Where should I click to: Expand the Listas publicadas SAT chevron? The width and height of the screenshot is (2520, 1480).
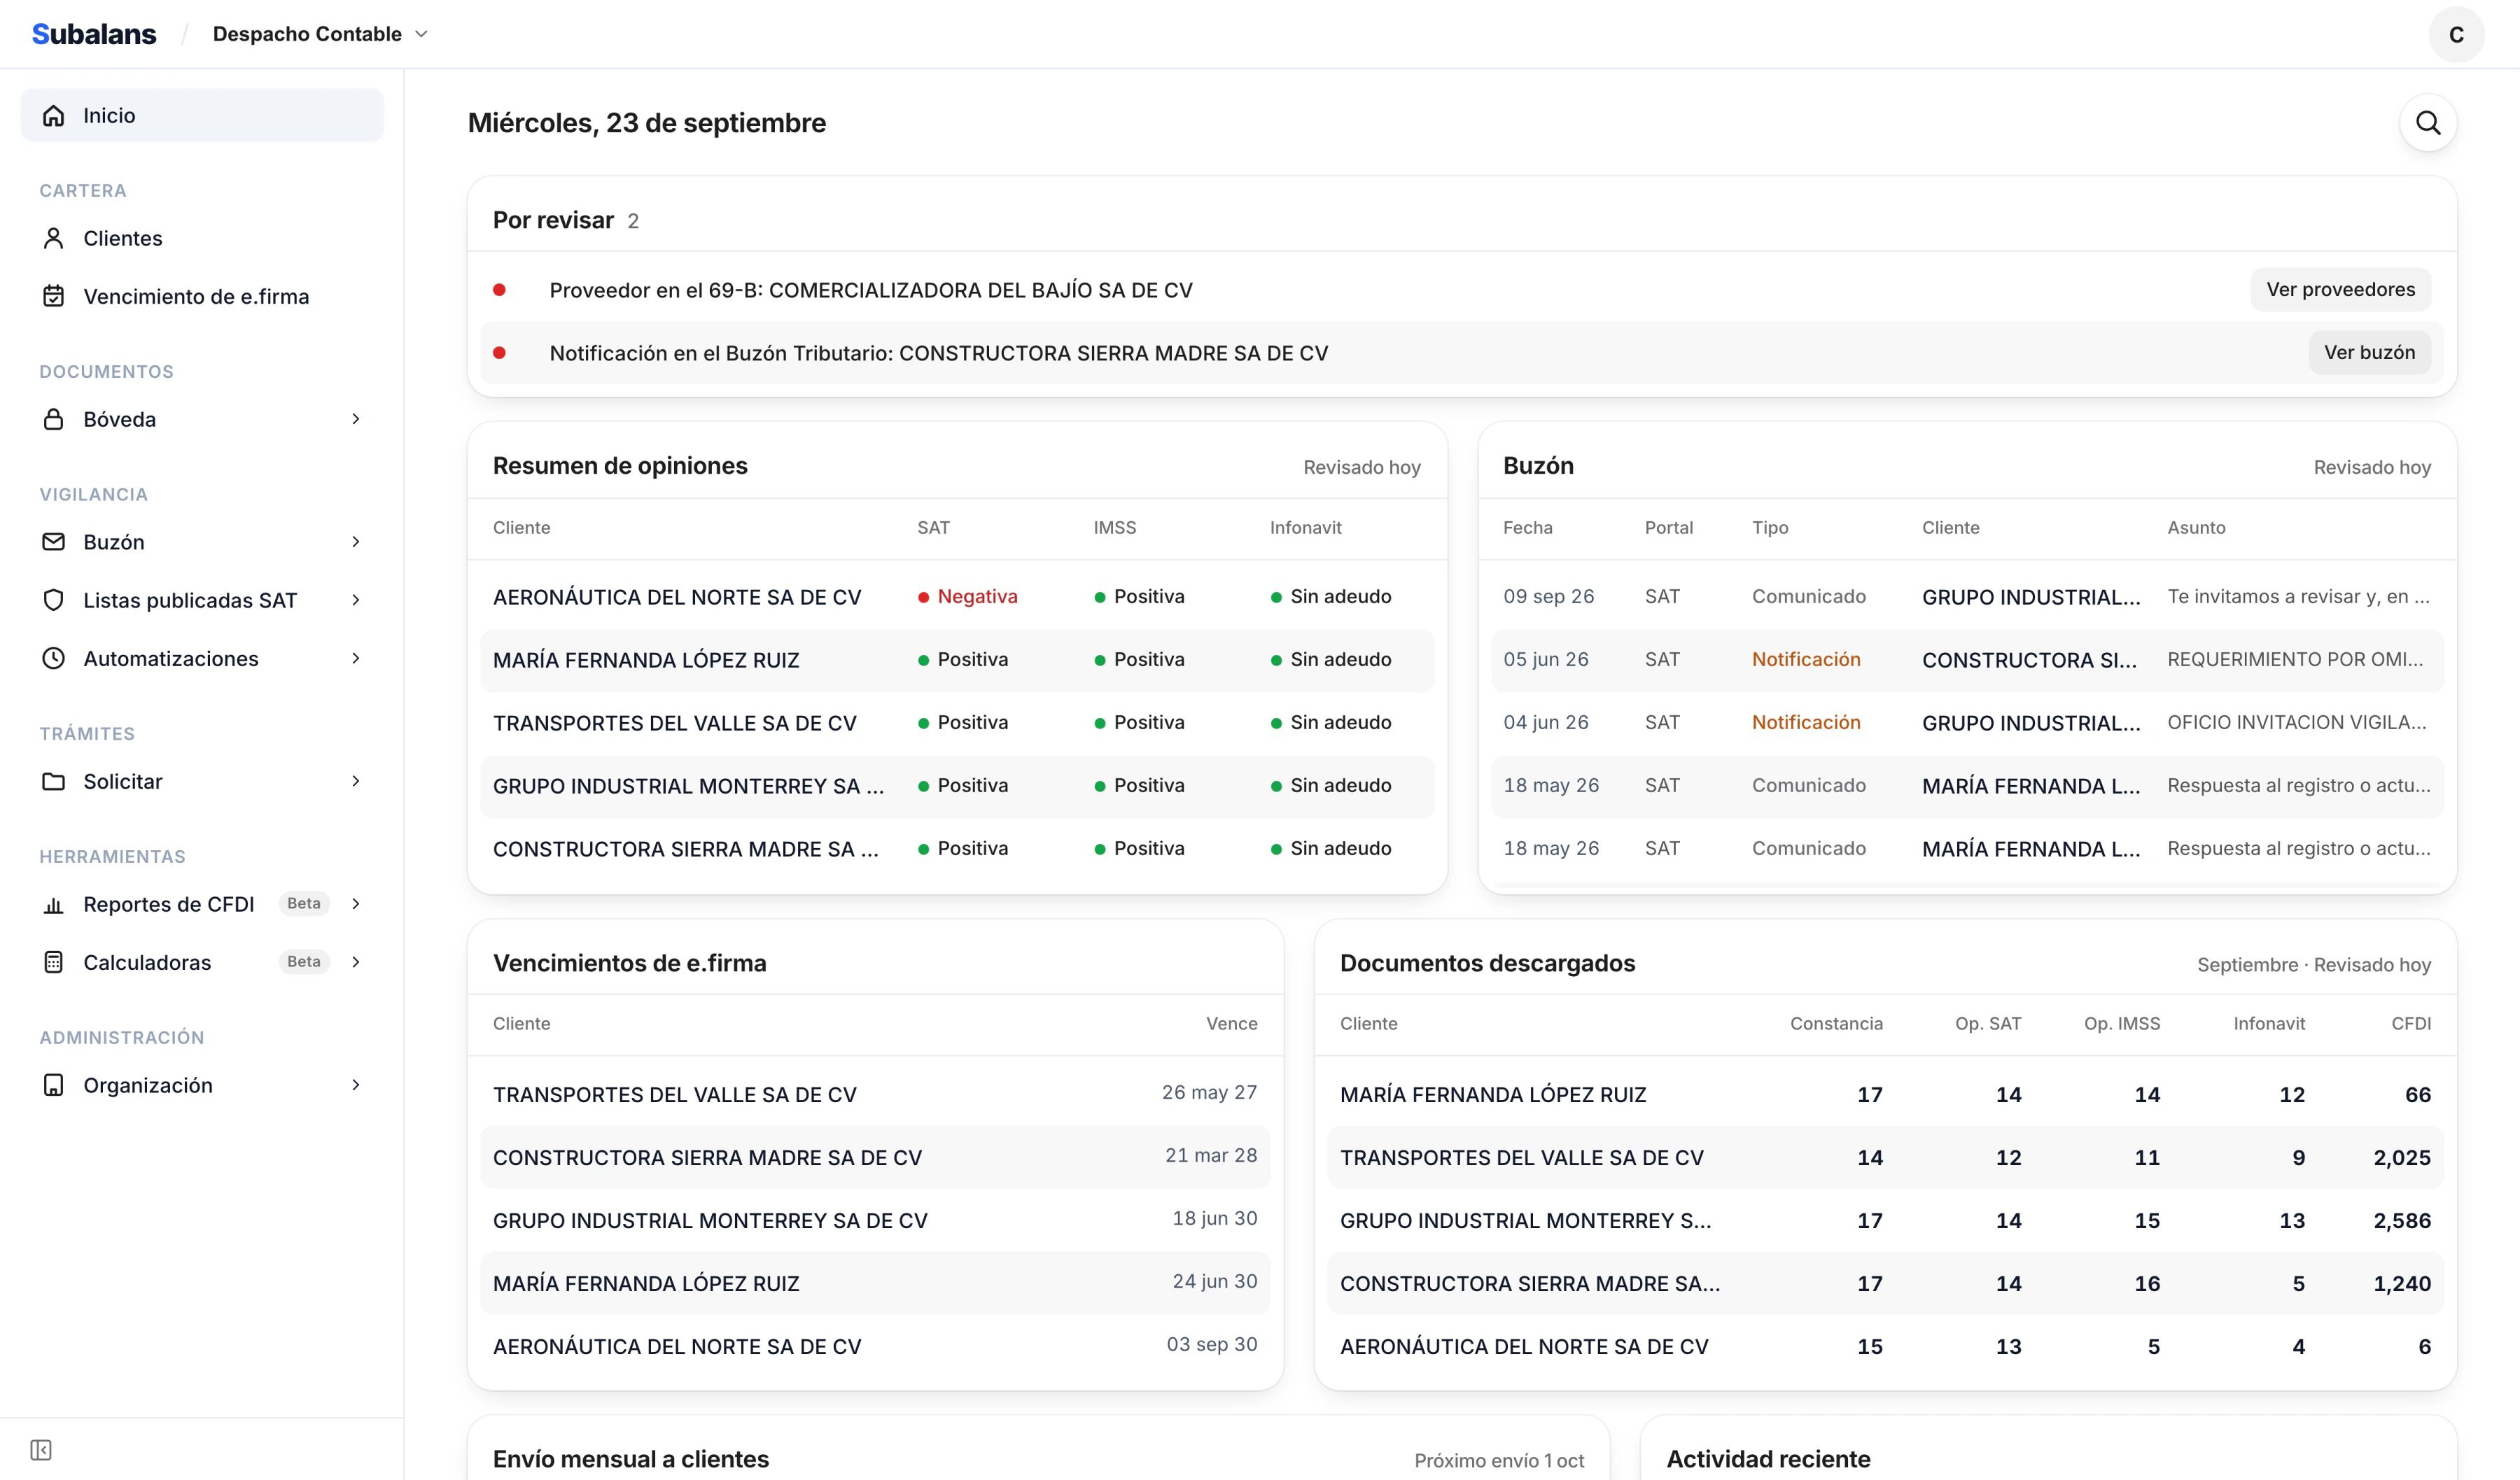point(356,600)
